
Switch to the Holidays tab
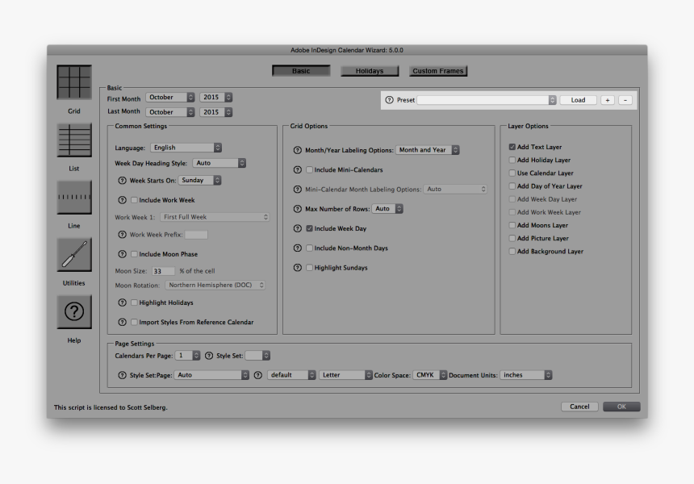[370, 71]
